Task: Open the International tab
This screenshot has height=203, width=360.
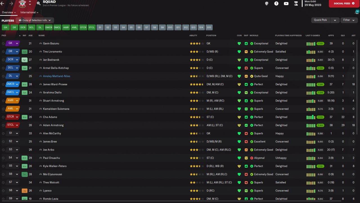Action: click(x=29, y=13)
